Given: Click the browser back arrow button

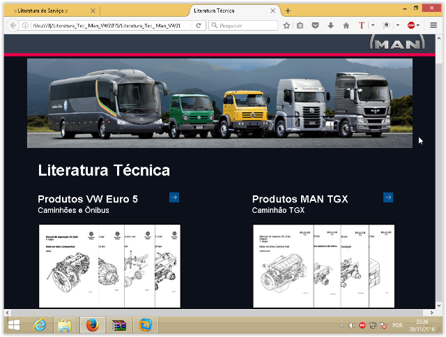Looking at the screenshot, I should (13, 25).
